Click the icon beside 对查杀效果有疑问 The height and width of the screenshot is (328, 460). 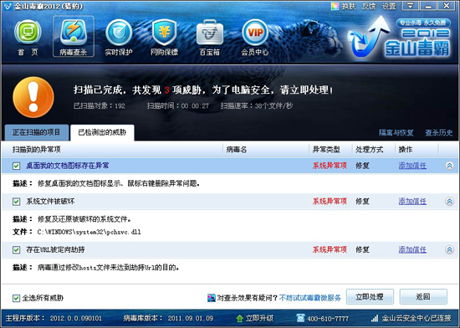click(212, 298)
